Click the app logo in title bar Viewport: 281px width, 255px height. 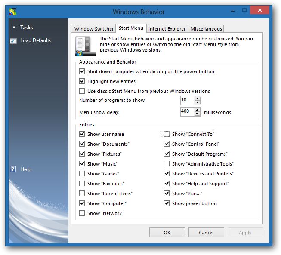(13, 12)
